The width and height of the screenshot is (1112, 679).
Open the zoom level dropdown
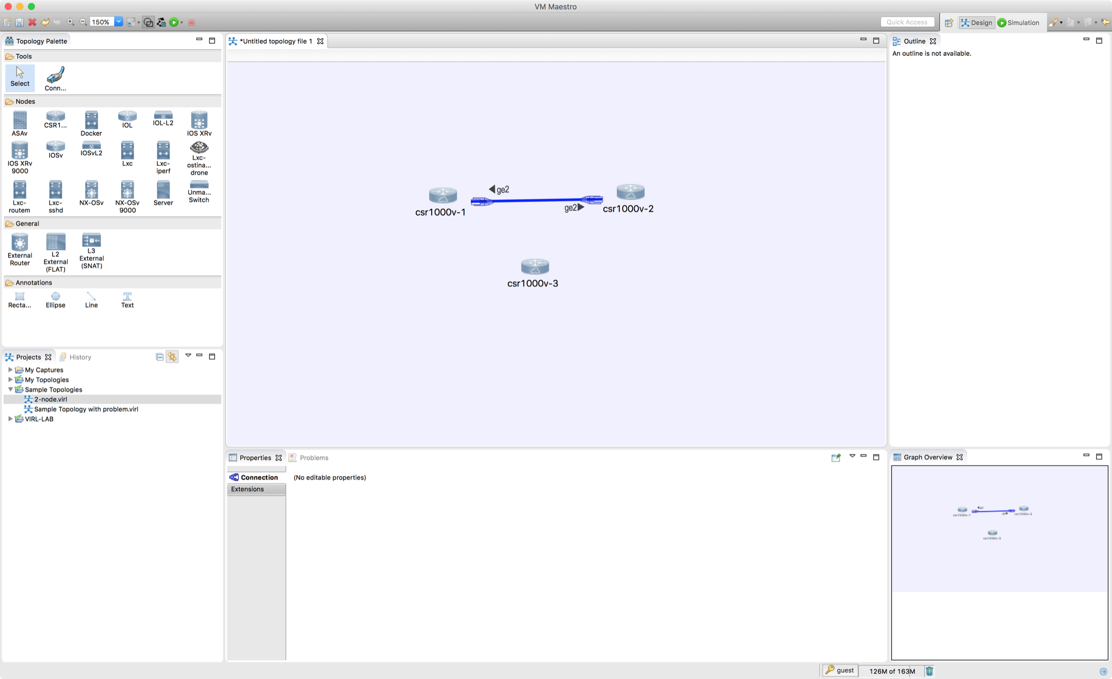pyautogui.click(x=118, y=22)
